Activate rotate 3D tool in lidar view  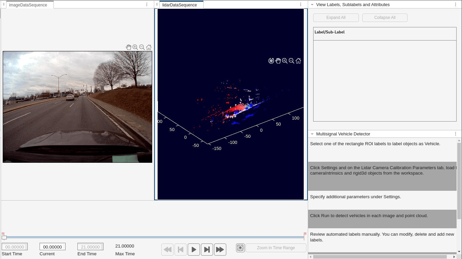[x=271, y=61]
